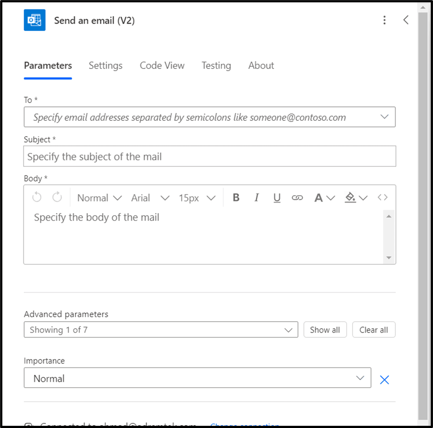Switch to the Settings tab
433x428 pixels.
106,65
